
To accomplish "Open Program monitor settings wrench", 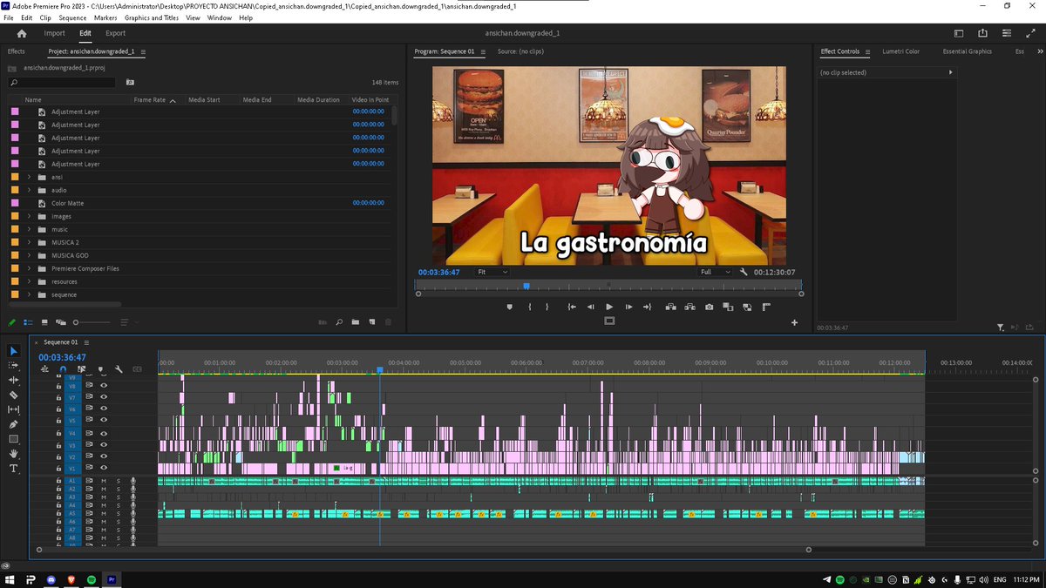I will click(744, 272).
